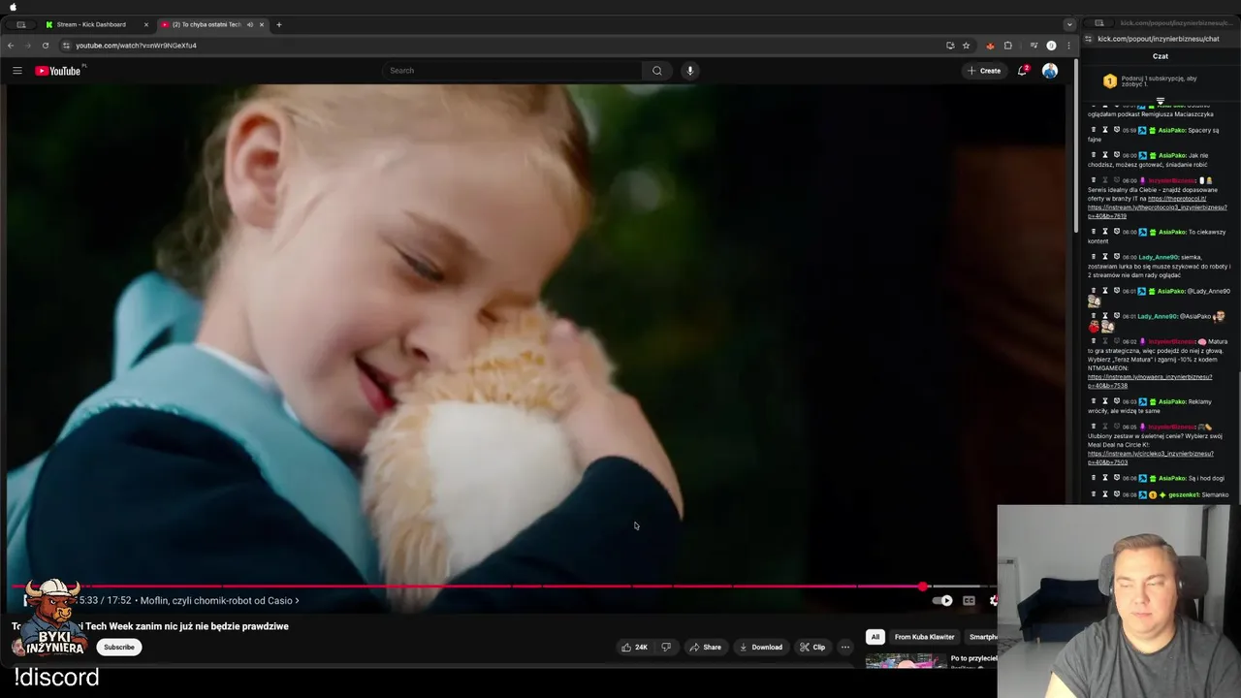The width and height of the screenshot is (1241, 698).
Task: Click the browser forward arrow
Action: coord(28,46)
